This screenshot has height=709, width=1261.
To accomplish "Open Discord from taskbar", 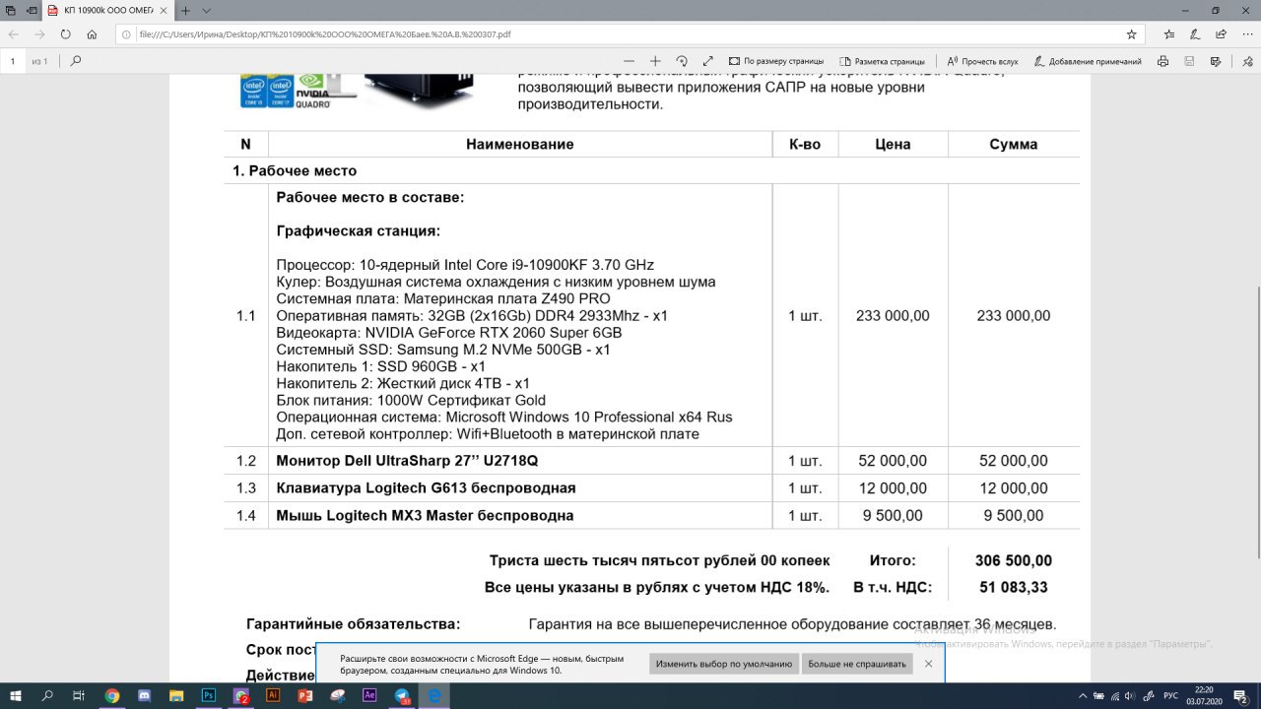I will click(x=145, y=695).
